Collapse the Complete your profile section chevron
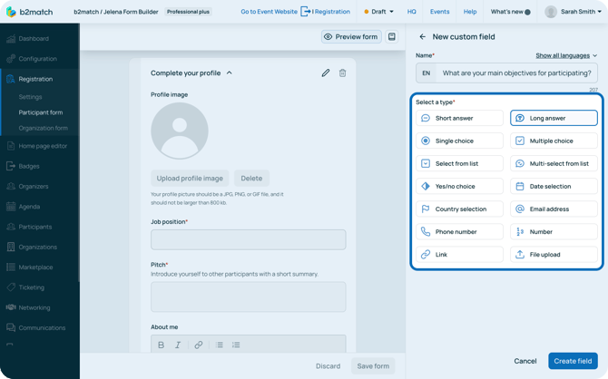Viewport: 608px width, 379px height. (230, 73)
